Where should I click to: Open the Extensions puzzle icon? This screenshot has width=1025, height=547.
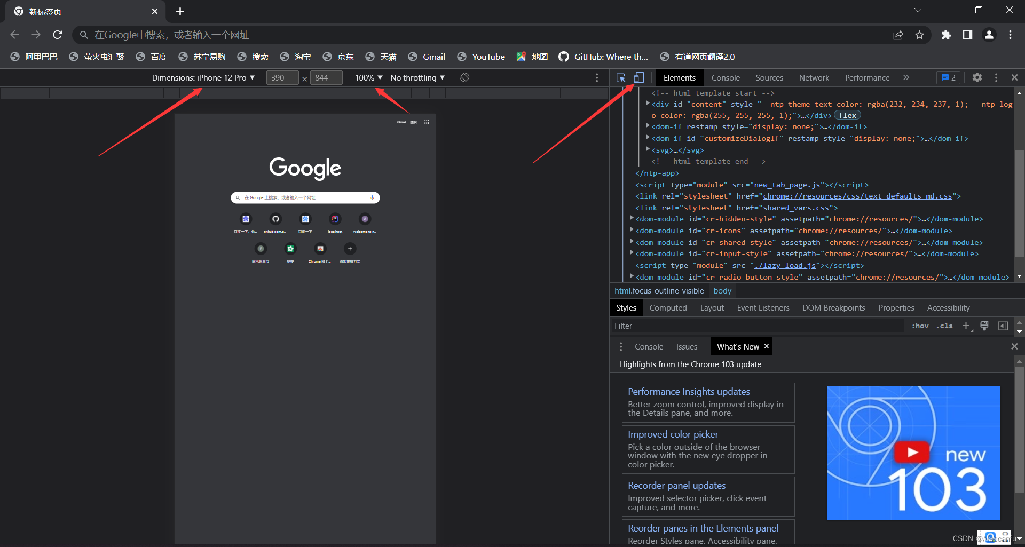(946, 35)
